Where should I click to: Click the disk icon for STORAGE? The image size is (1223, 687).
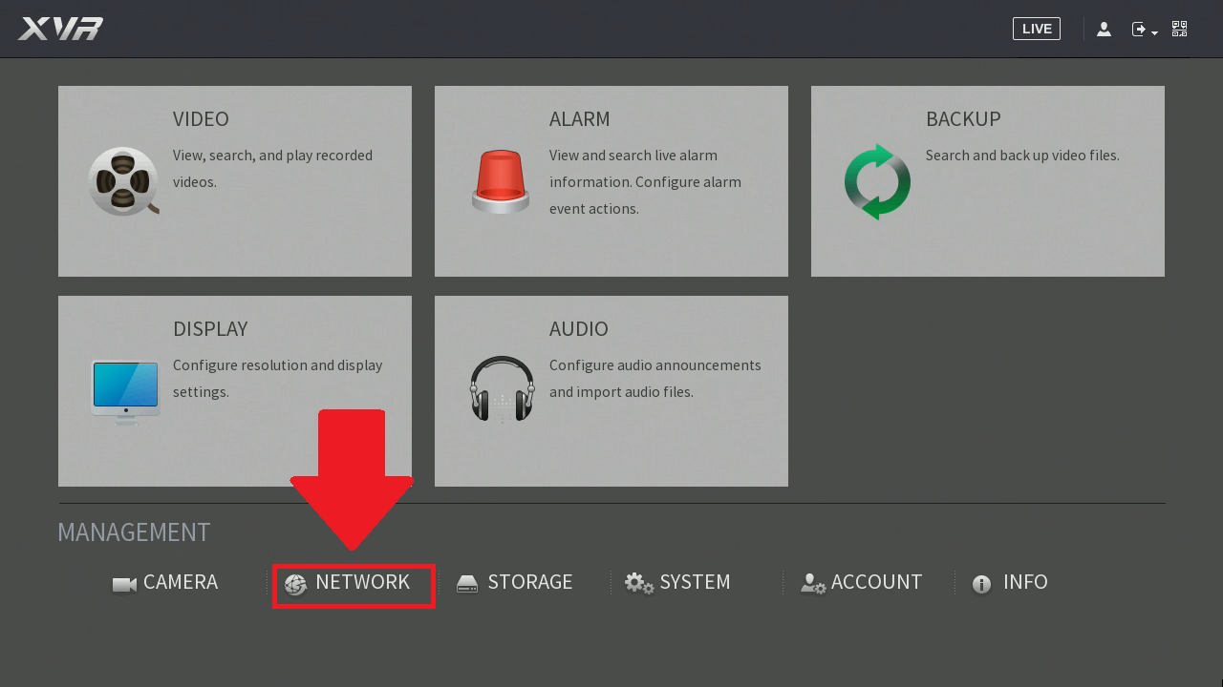(467, 583)
